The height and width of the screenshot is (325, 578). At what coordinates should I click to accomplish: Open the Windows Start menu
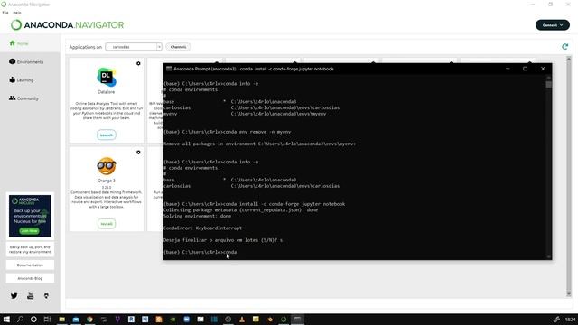(x=6, y=319)
